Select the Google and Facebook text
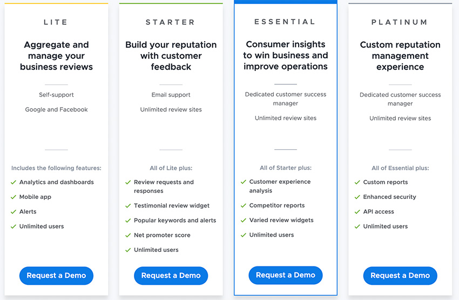Image resolution: width=459 pixels, height=300 pixels. 56,110
